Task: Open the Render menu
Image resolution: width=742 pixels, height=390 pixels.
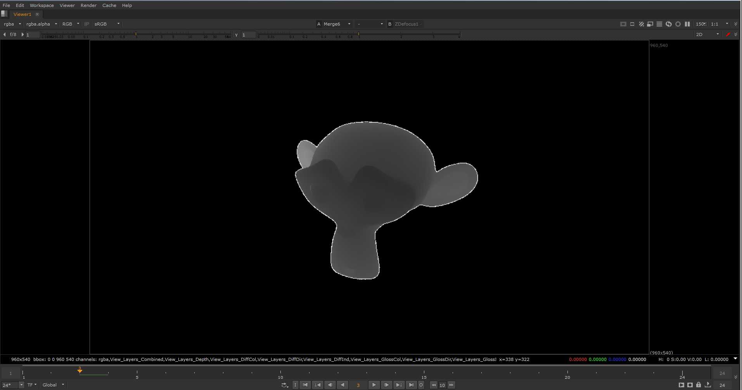Action: (x=88, y=5)
